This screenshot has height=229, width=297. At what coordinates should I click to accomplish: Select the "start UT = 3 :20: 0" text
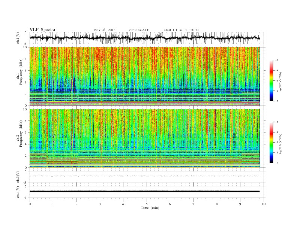pyautogui.click(x=181, y=30)
